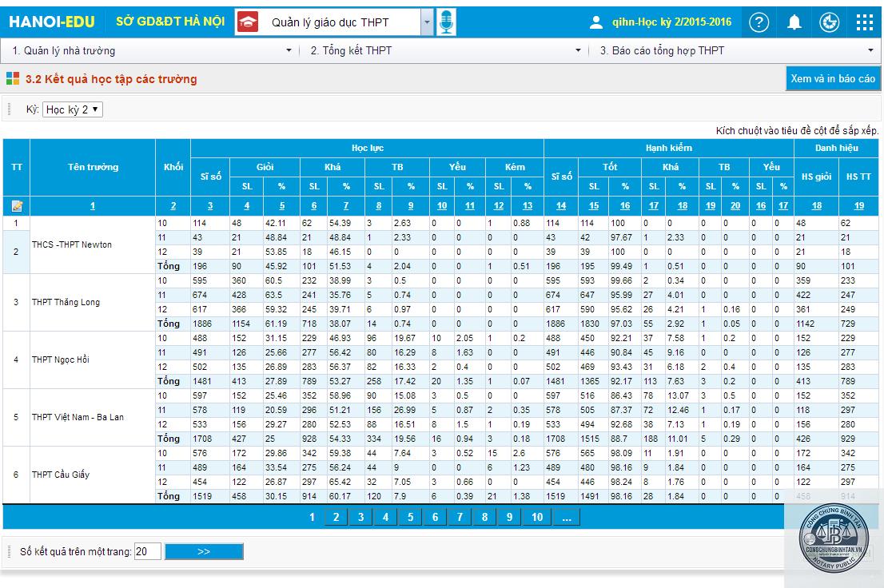The width and height of the screenshot is (884, 588).
Task: Go to page 5 of results
Action: click(411, 517)
